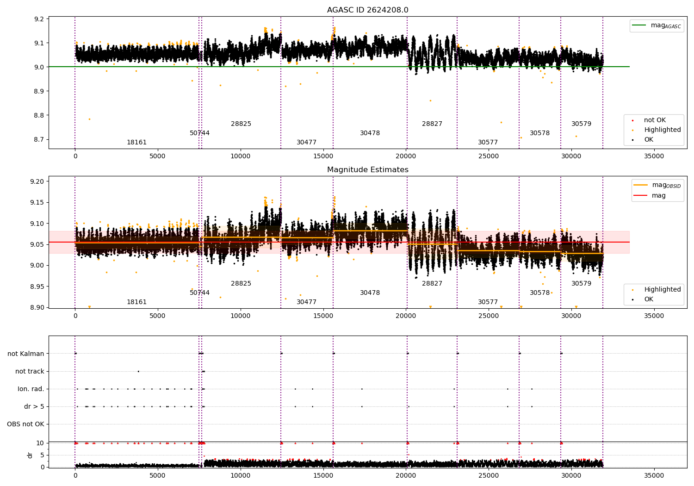The width and height of the screenshot is (694, 486).
Task: Select the red 'mag' legend entry in middle plot
Action: pos(650,195)
